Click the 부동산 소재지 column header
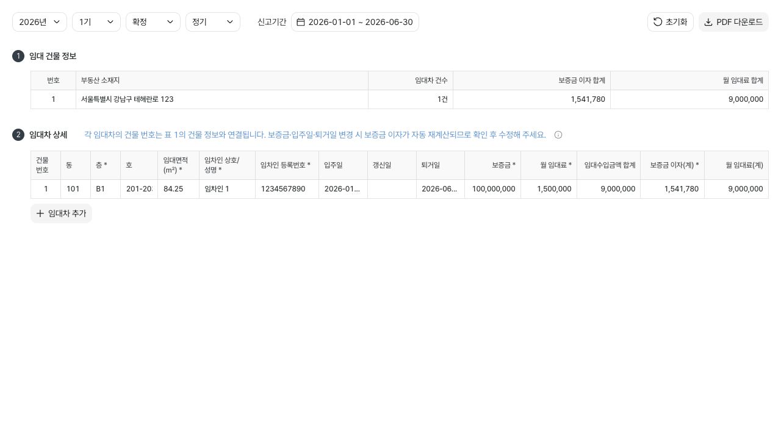 (222, 80)
